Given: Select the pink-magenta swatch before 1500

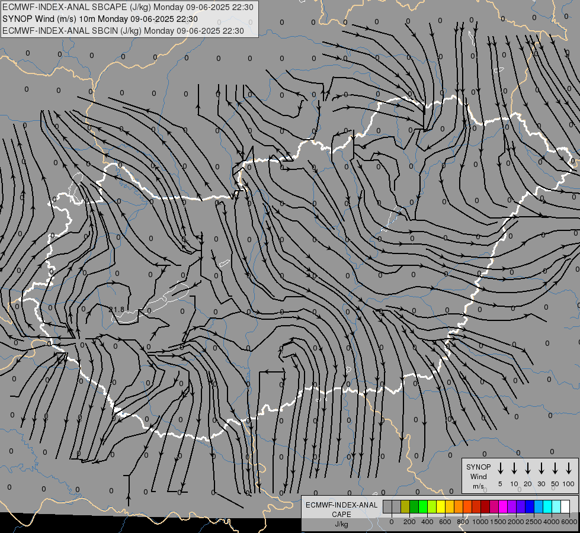Looking at the screenshot, I should pos(494,506).
